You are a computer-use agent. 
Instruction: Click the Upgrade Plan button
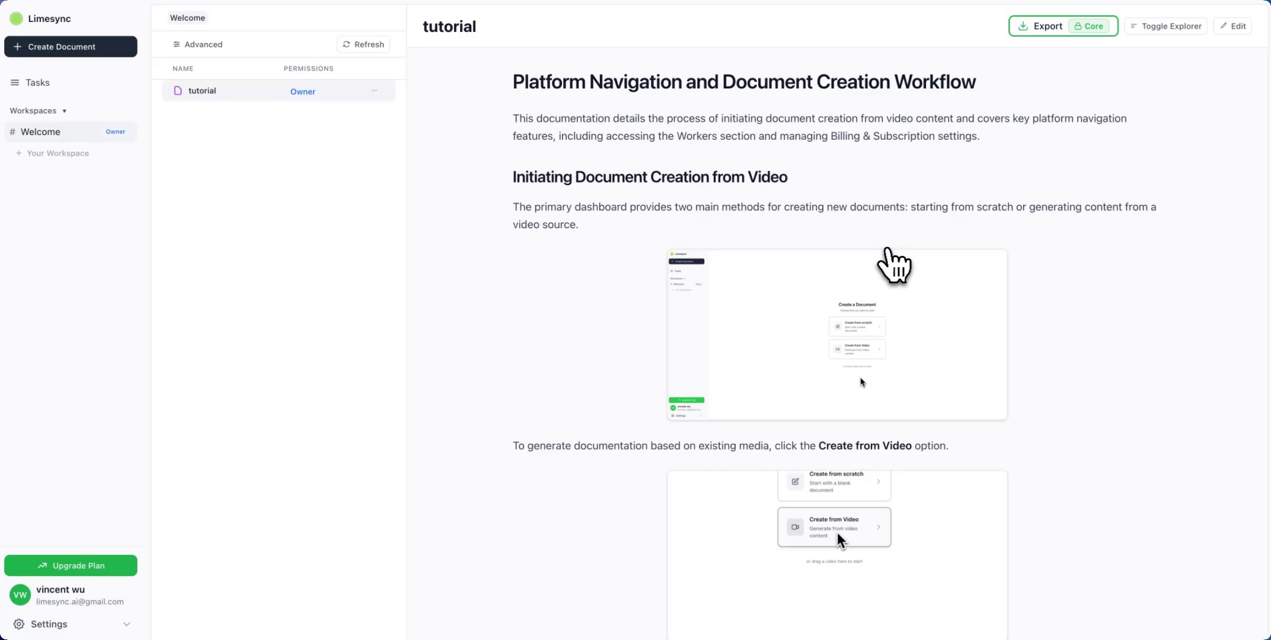(71, 565)
